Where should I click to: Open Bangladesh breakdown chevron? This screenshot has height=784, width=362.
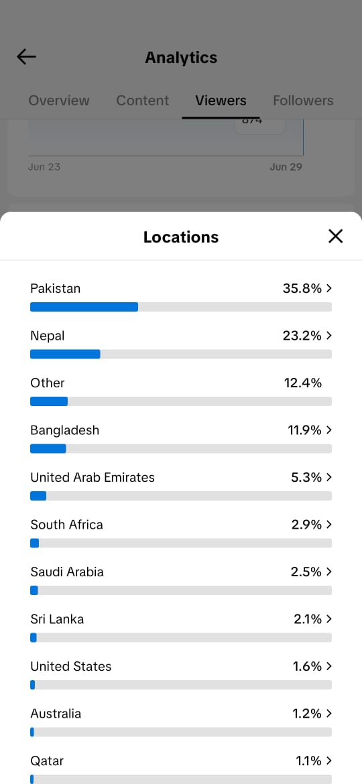click(x=329, y=430)
